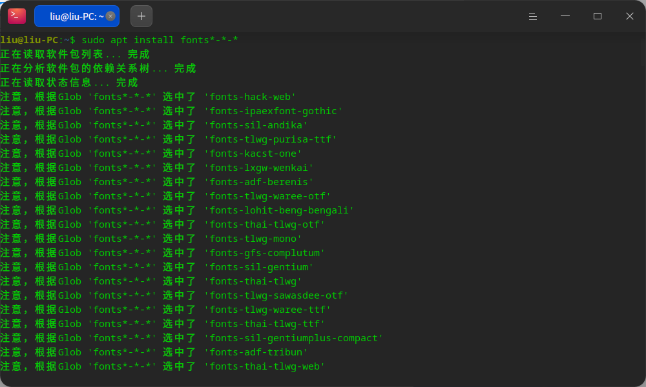Image resolution: width=646 pixels, height=387 pixels.
Task: Click the line mentioning 'fonts-thai-tlwg-otf'
Action: coord(162,224)
